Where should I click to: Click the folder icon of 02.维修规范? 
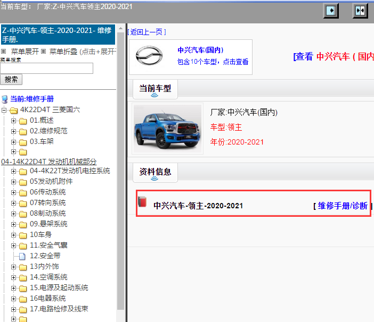23,132
